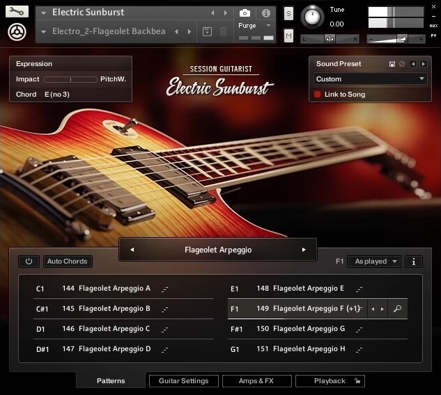This screenshot has height=395, width=441.
Task: Select pattern 145 Flageolet Arpeggio B
Action: tap(123, 309)
